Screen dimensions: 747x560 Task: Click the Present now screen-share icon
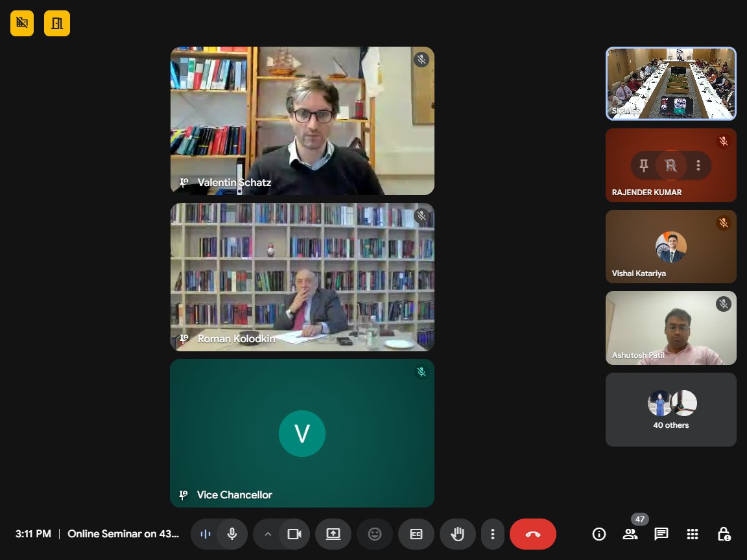pyautogui.click(x=333, y=534)
